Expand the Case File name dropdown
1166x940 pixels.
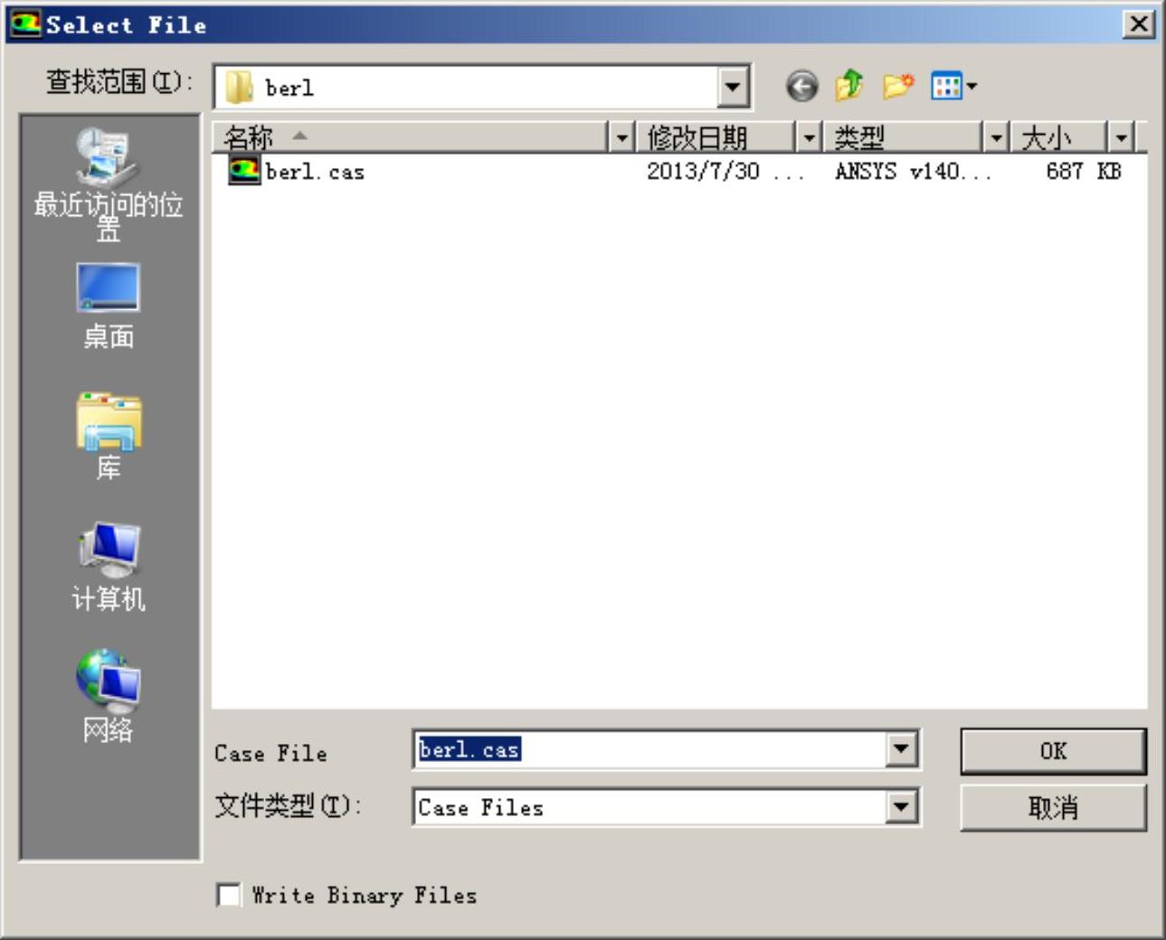point(901,749)
